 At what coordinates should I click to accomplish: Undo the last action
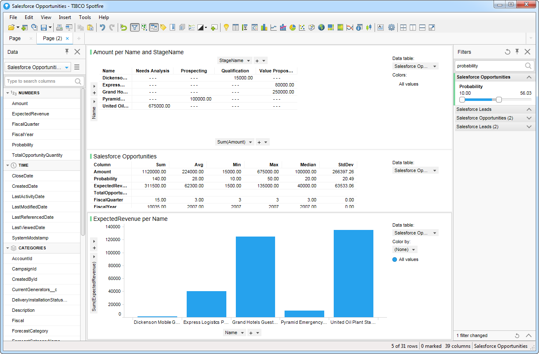(x=103, y=27)
